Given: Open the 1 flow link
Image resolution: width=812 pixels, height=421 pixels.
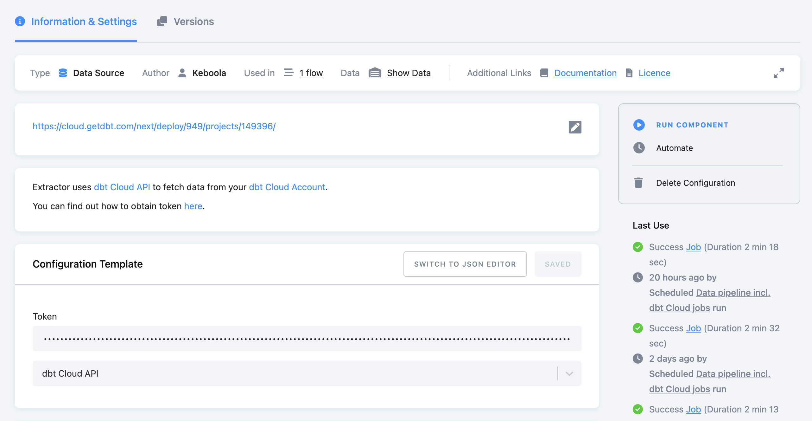Looking at the screenshot, I should pos(311,73).
